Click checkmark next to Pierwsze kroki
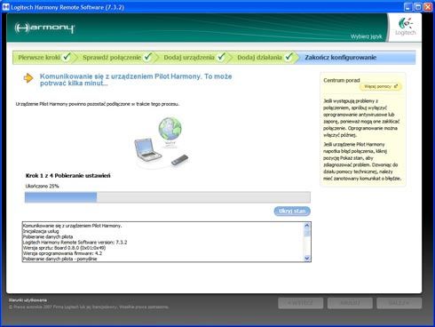The image size is (435, 327). (67, 56)
